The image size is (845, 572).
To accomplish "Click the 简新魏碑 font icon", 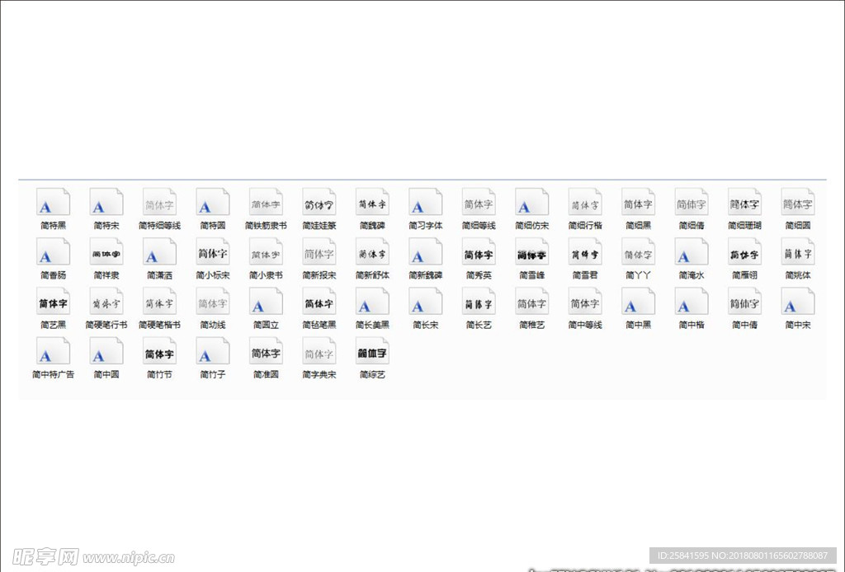I will click(425, 252).
